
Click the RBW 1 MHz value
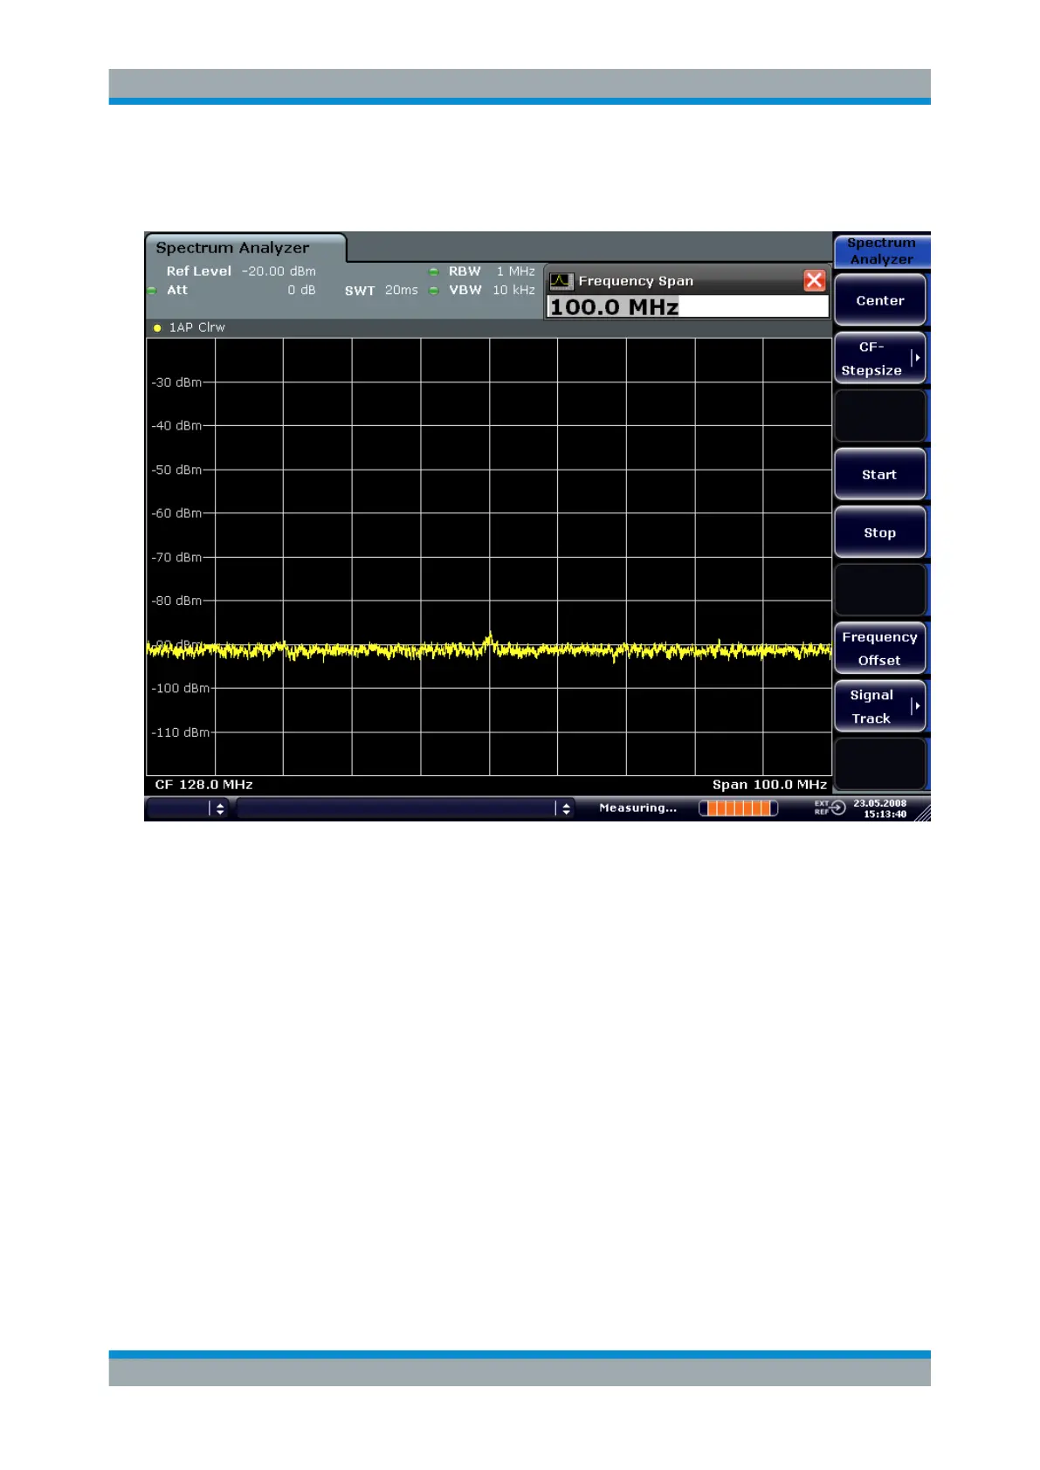[x=515, y=271]
